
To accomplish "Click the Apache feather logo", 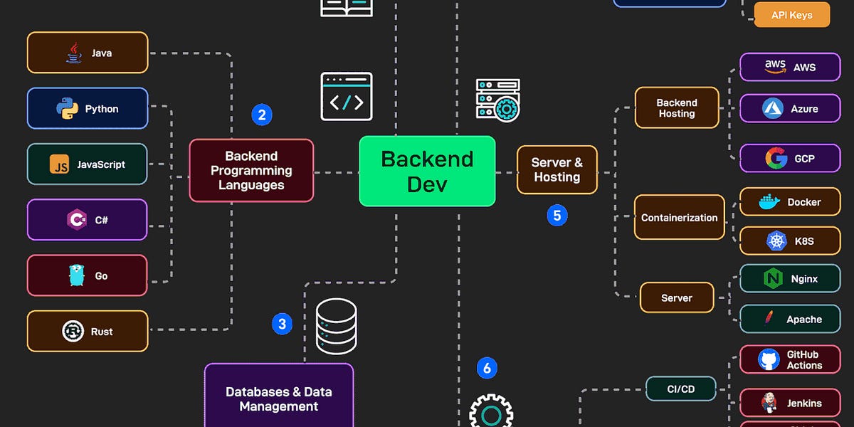I will [769, 318].
